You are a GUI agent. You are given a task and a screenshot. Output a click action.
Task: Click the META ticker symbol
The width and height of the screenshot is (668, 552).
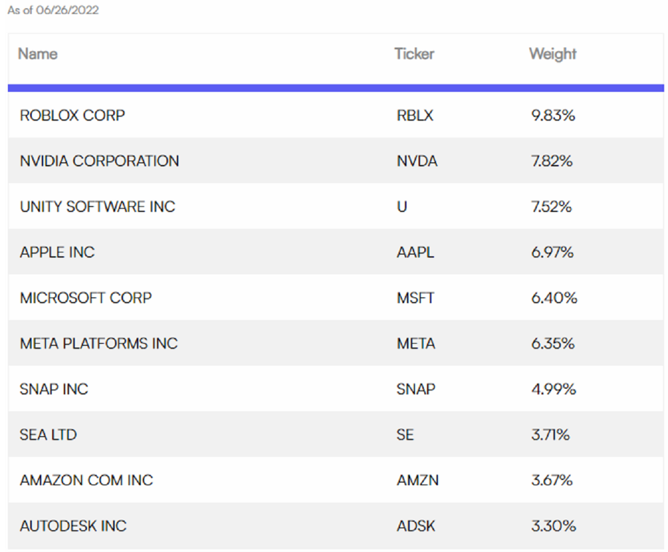click(416, 343)
